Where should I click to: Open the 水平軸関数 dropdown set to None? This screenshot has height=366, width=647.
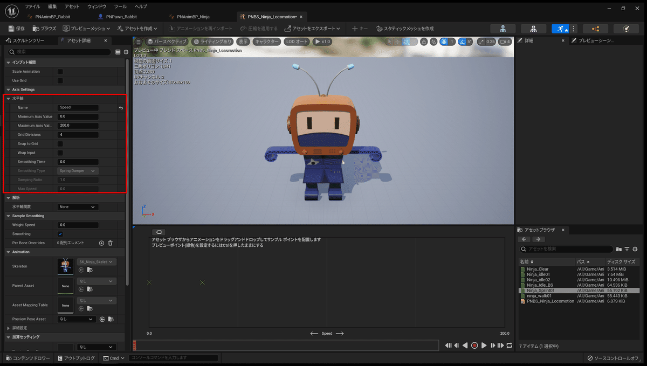click(x=78, y=207)
